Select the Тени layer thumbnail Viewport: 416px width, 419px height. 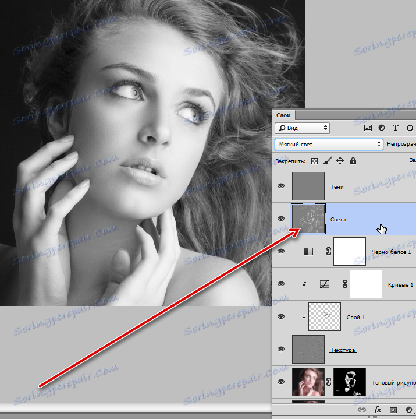pyautogui.click(x=308, y=186)
